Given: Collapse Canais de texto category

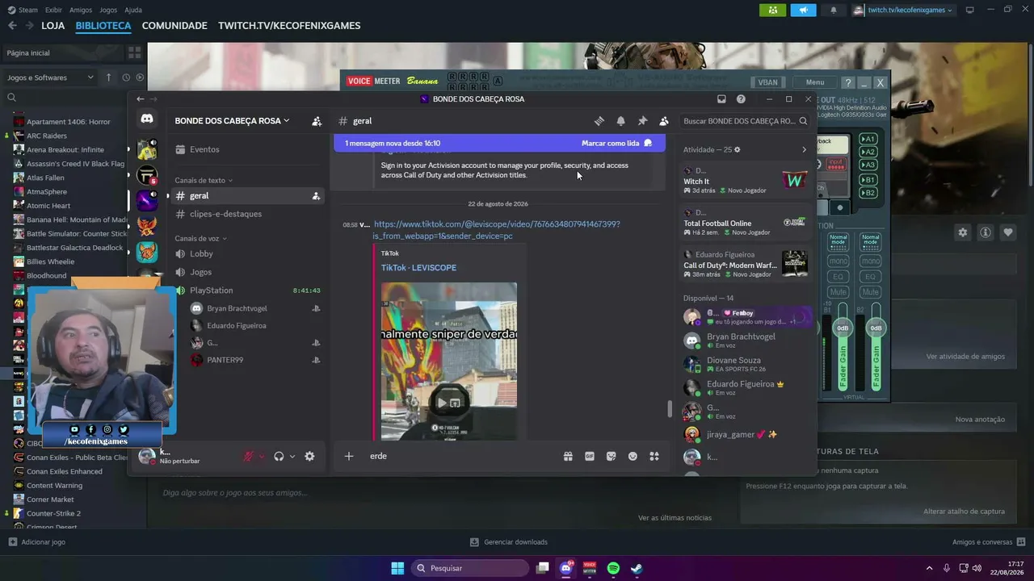Looking at the screenshot, I should [204, 181].
